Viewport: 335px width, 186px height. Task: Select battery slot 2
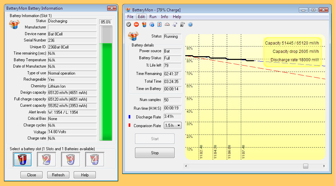(46, 160)
